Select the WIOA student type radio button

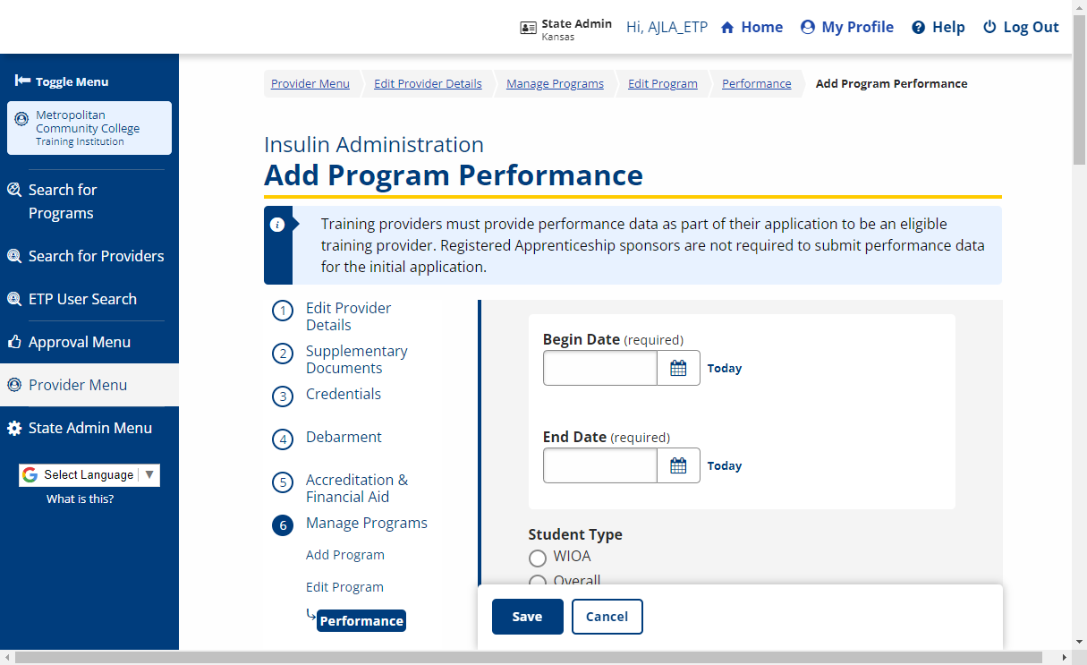(538, 558)
